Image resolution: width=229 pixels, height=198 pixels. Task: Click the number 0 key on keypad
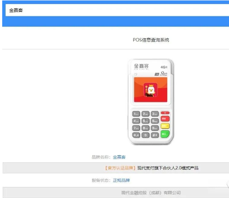146,135
